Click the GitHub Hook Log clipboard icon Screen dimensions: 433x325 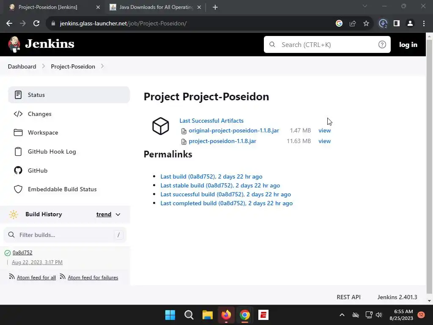tap(18, 151)
